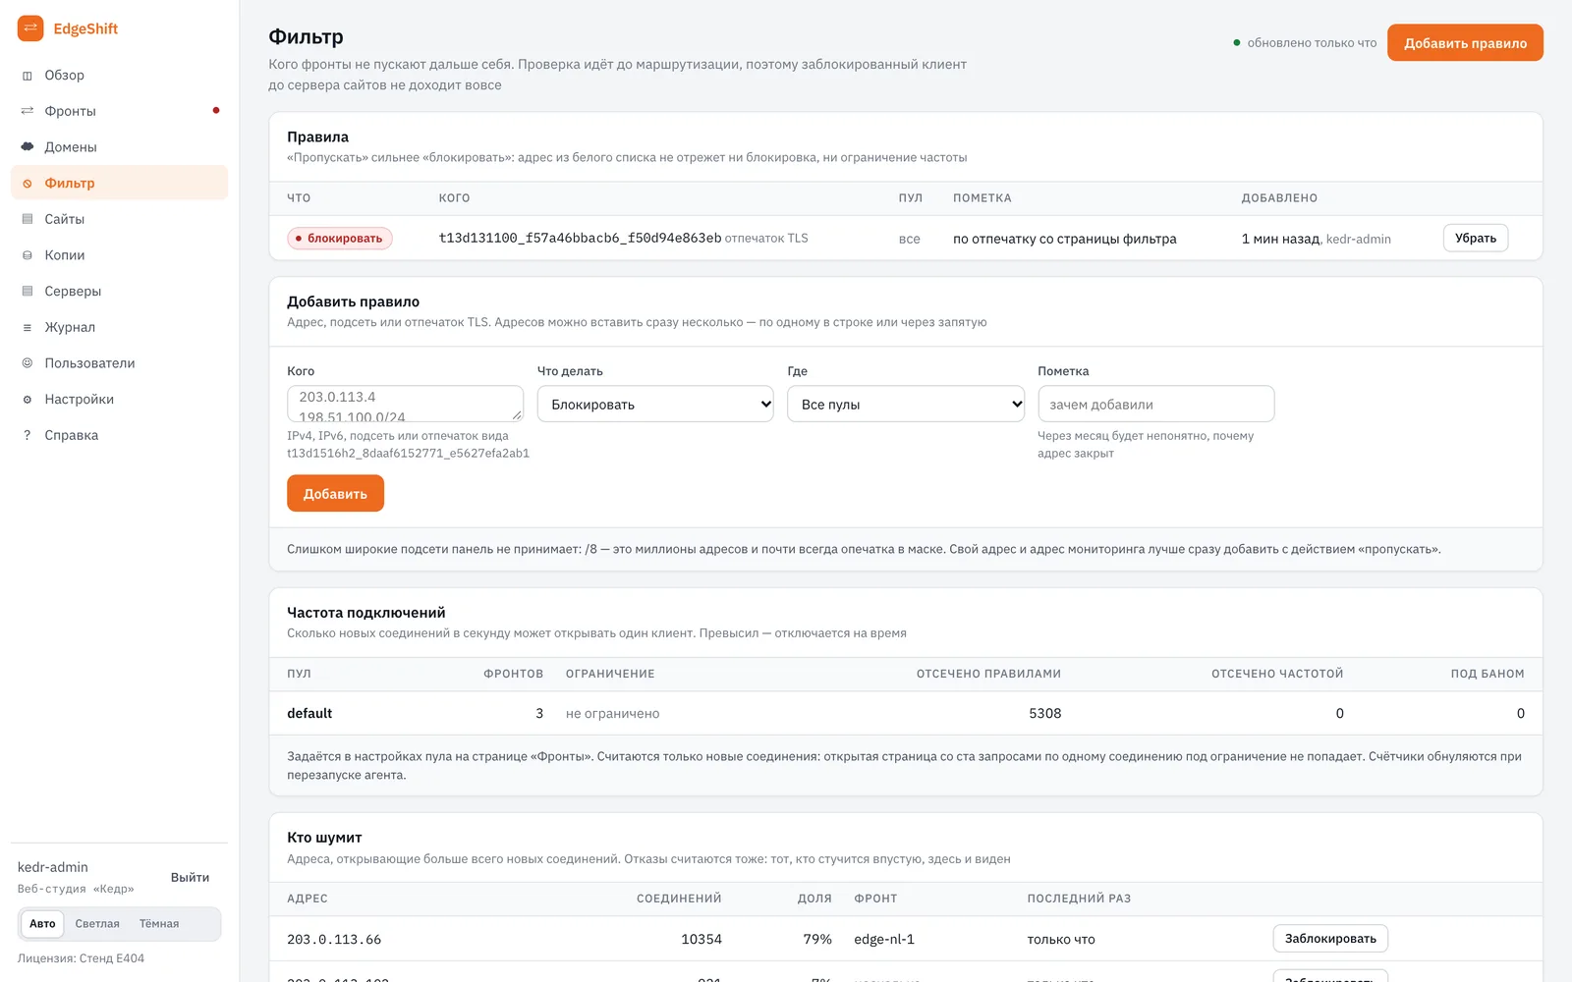Screen dimensions: 1572x982
Task: Click the Настройки gear icon
Action: pyautogui.click(x=28, y=400)
